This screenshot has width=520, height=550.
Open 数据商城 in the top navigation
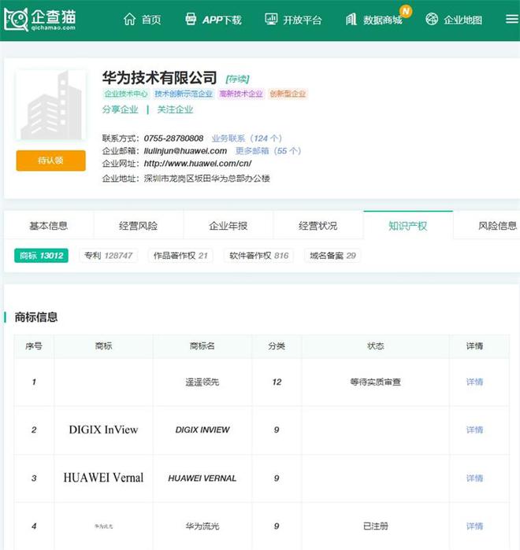383,20
